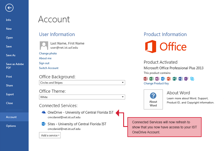Viewport: 224px width, 151px height.
Task: Click cmcdaniel@net.ist.ucf.edu under Sites
Action: coord(64,129)
